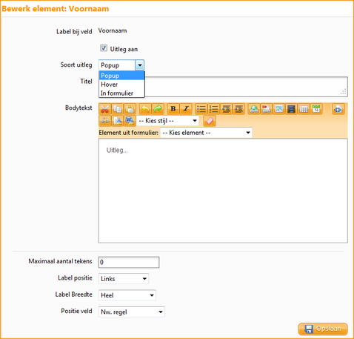Viewport: 354px width, 339px height.
Task: Click the Cut scissors icon
Action: coord(105,109)
